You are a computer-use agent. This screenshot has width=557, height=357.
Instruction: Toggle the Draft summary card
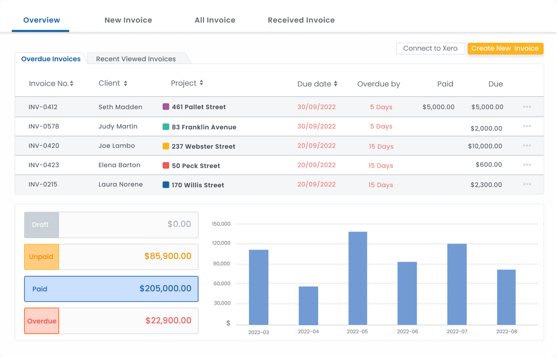click(x=111, y=225)
